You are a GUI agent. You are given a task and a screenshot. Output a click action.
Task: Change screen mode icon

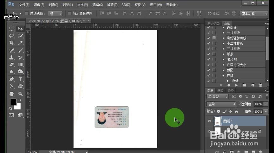[20, 115]
